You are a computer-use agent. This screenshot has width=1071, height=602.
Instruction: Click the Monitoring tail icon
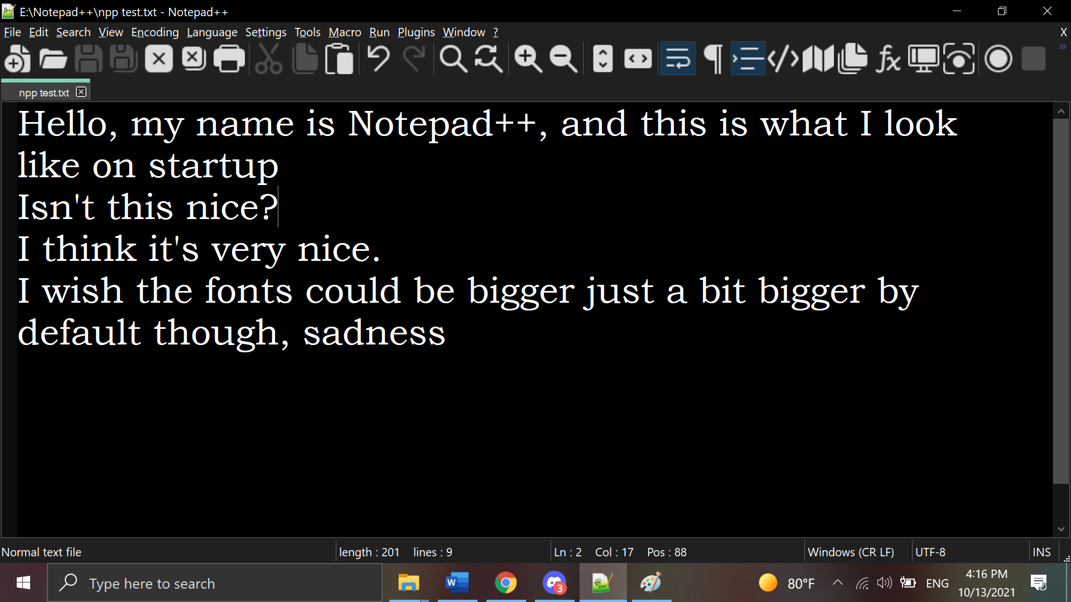pos(959,59)
